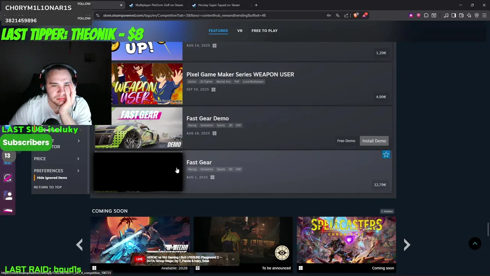Expand the PRICE filter section
This screenshot has width=490, height=276.
click(57, 159)
